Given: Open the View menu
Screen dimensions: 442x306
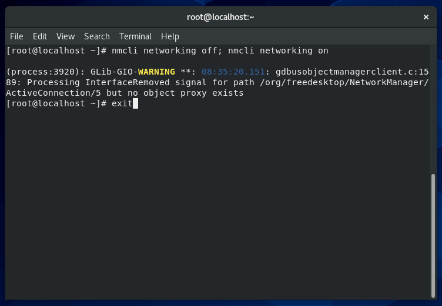Looking at the screenshot, I should click(65, 36).
